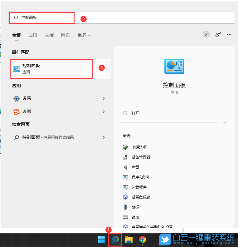Click the keyboard icon beside 键盘

coord(125,217)
